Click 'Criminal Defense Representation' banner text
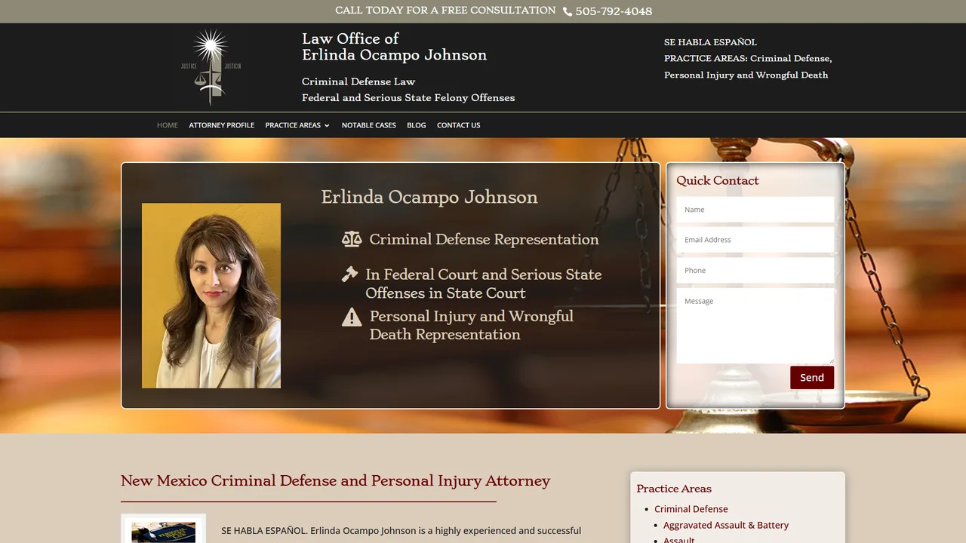This screenshot has height=543, width=966. pos(484,239)
